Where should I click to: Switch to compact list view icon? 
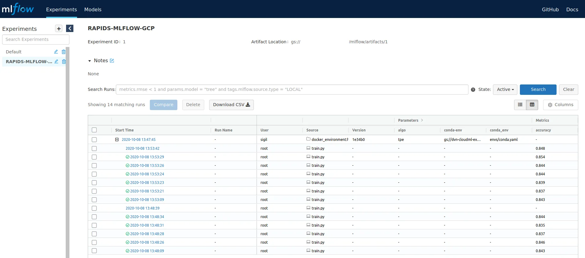click(x=520, y=105)
